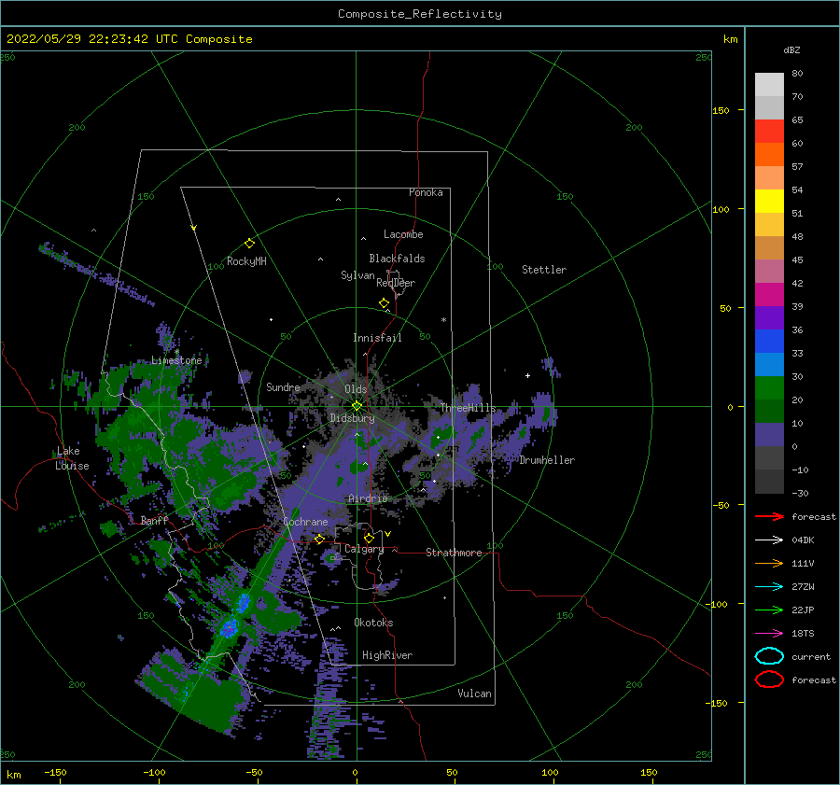
Task: Click the Stettler city label
Action: 544,270
